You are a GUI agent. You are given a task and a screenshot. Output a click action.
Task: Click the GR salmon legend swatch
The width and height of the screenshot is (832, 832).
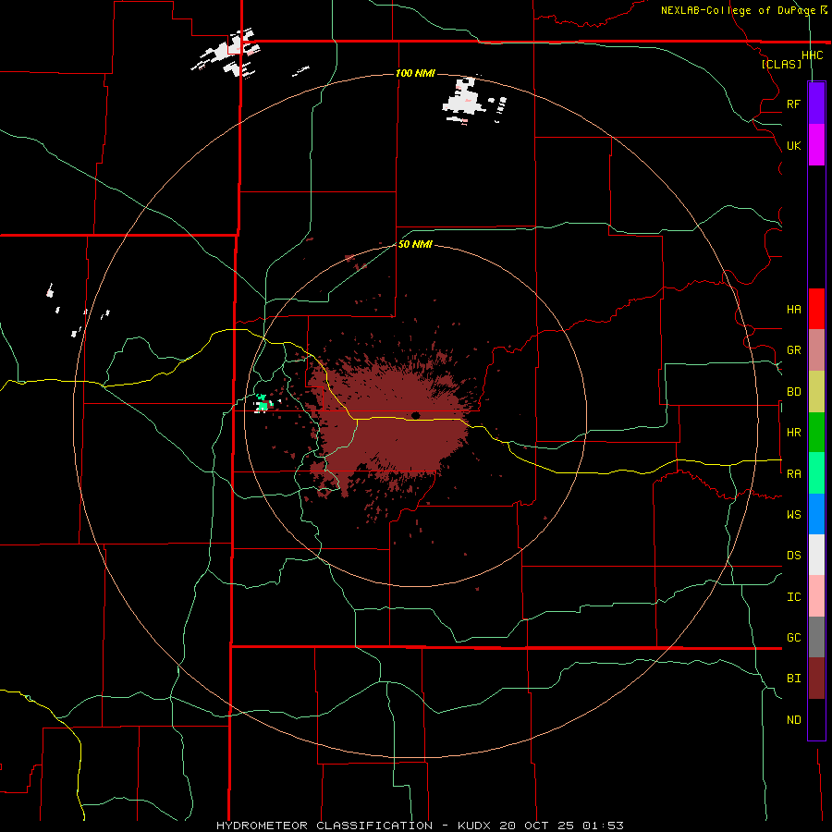(816, 350)
